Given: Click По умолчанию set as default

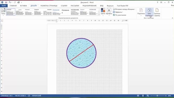Looking at the screenshot, I should 120,15.
